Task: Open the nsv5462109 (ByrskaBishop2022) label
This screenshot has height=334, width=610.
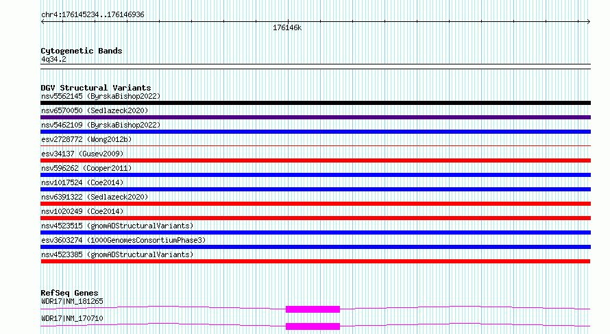Action: (101, 125)
